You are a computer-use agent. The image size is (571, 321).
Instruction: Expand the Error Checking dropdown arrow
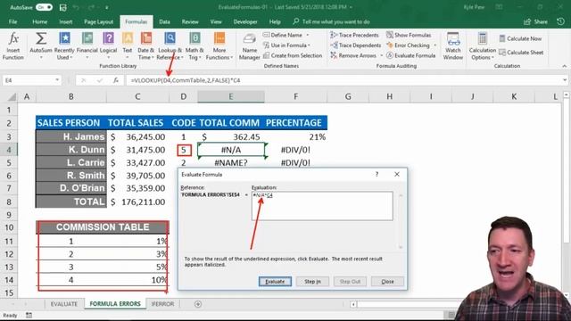pyautogui.click(x=434, y=45)
